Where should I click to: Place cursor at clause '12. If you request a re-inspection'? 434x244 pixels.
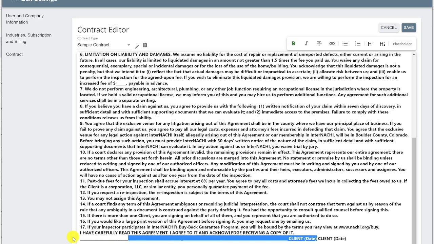(x=174, y=192)
